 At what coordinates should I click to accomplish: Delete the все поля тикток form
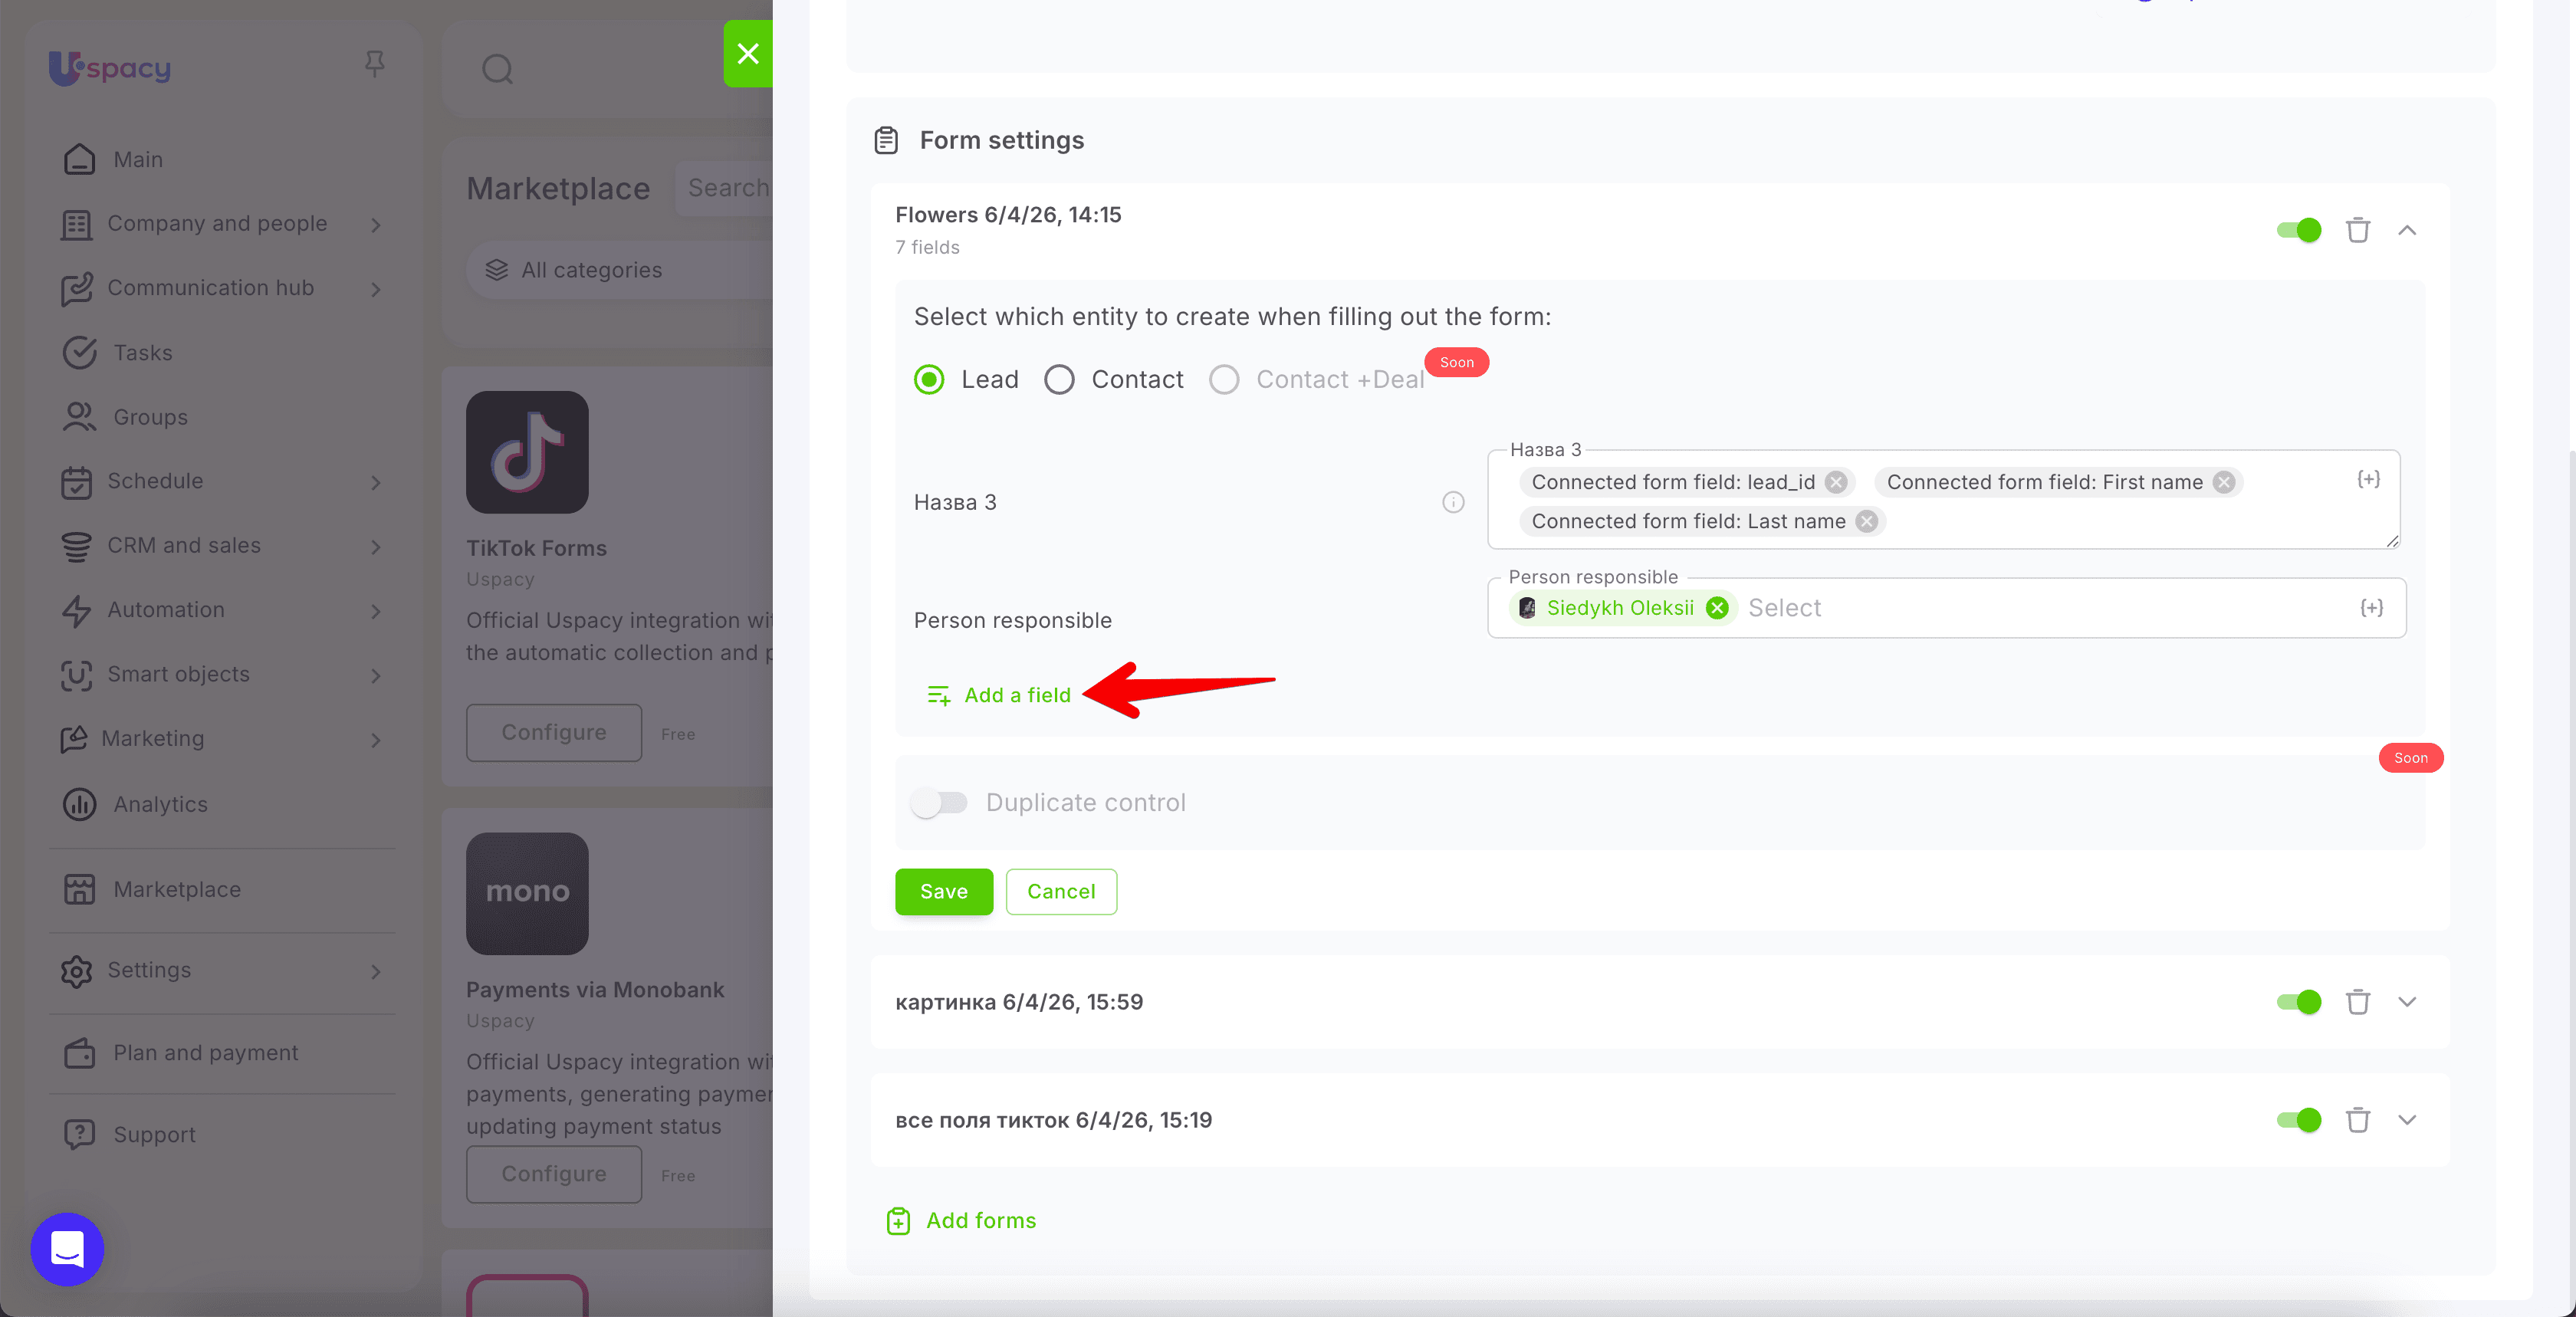[x=2358, y=1120]
